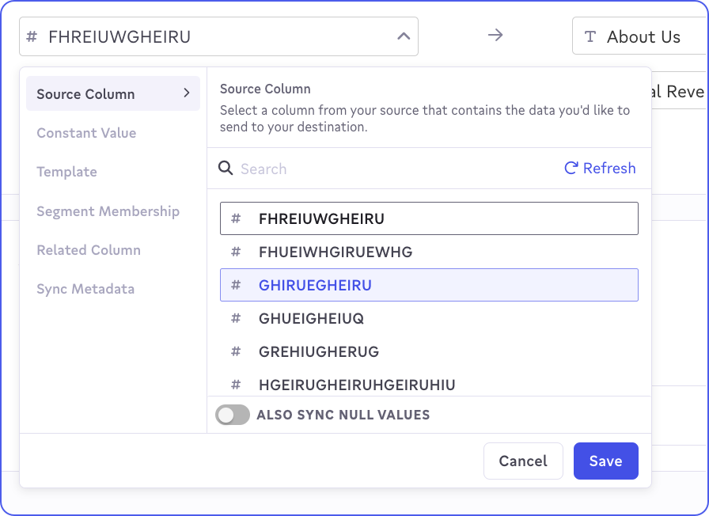The height and width of the screenshot is (516, 709).
Task: Click the mapping arrow icon between fields
Action: (495, 36)
